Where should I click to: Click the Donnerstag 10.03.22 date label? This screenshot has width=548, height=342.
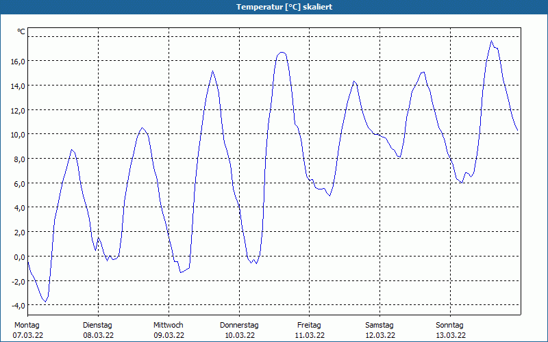point(239,330)
